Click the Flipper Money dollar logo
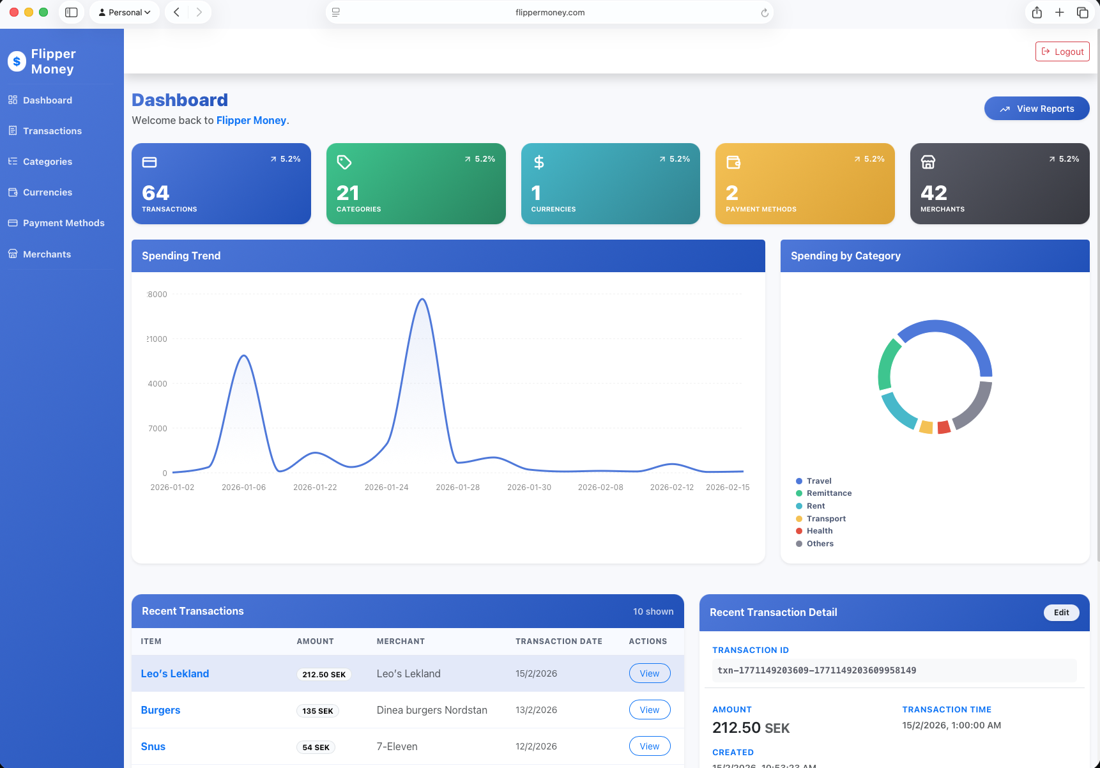Image resolution: width=1100 pixels, height=768 pixels. 16,61
